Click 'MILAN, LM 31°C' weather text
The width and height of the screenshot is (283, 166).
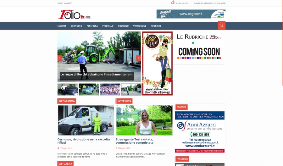pyautogui.click(x=182, y=3)
